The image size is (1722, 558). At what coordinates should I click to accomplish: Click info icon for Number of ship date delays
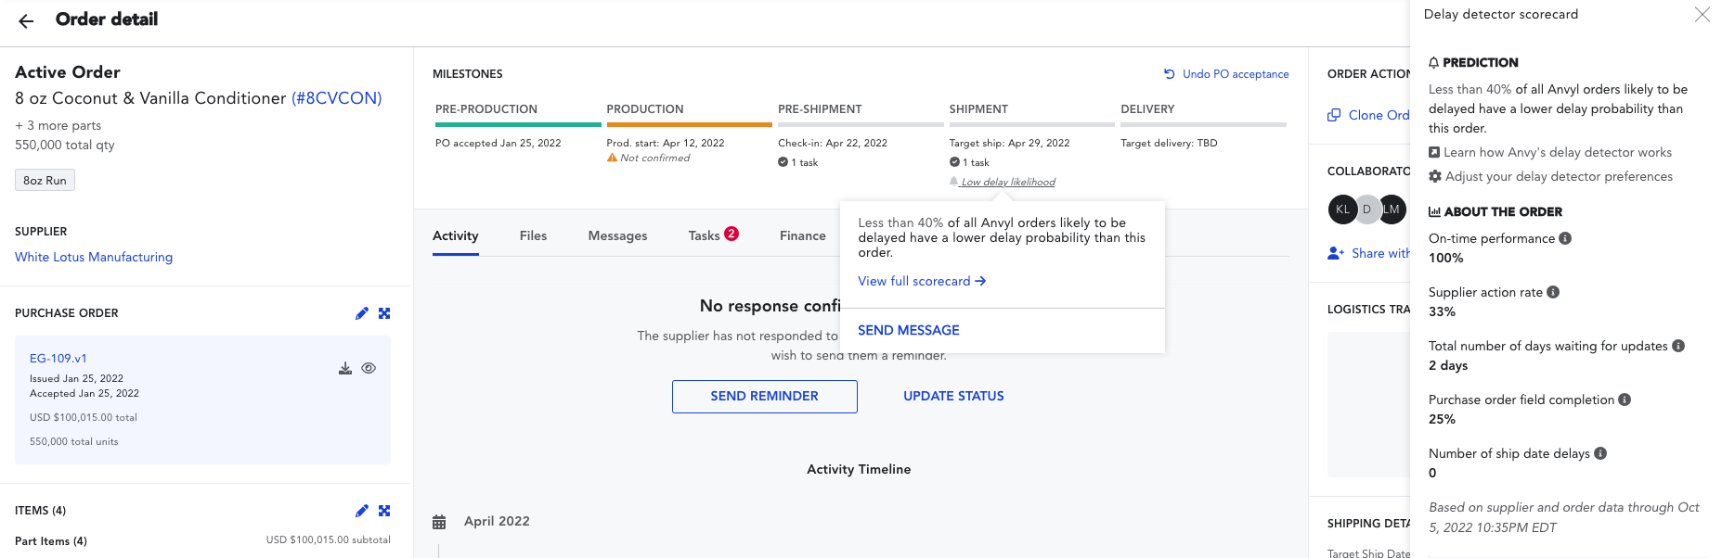coord(1600,453)
